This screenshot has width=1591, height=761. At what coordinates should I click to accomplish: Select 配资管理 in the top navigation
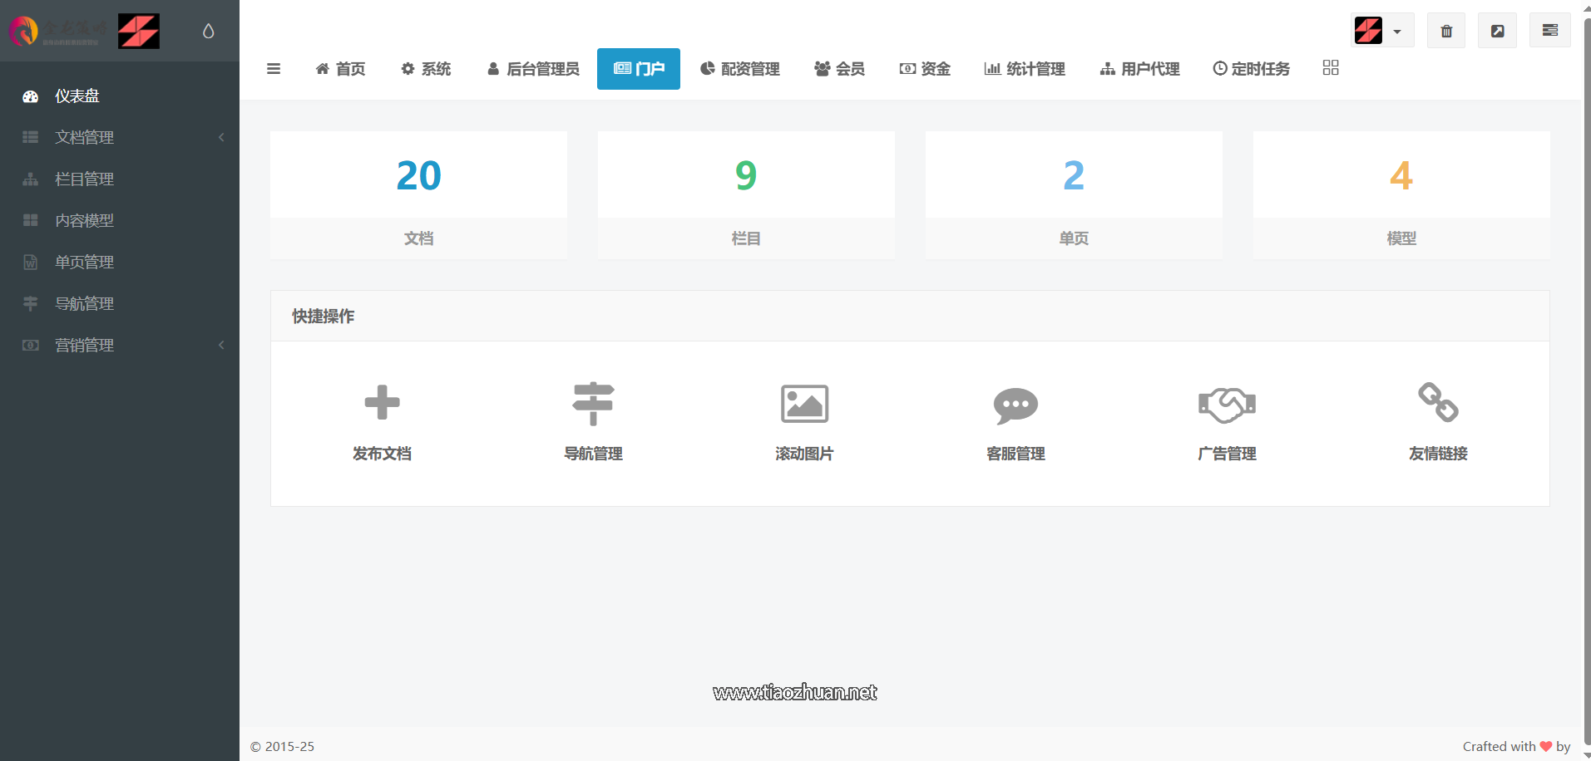(x=739, y=69)
